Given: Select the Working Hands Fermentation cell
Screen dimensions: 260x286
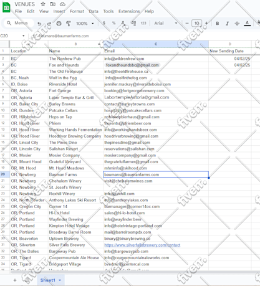Looking at the screenshot, I should tap(75, 130).
